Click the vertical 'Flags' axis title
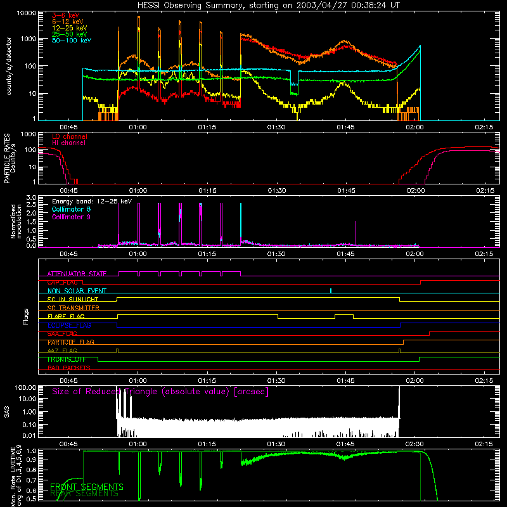507x507 pixels. click(25, 316)
